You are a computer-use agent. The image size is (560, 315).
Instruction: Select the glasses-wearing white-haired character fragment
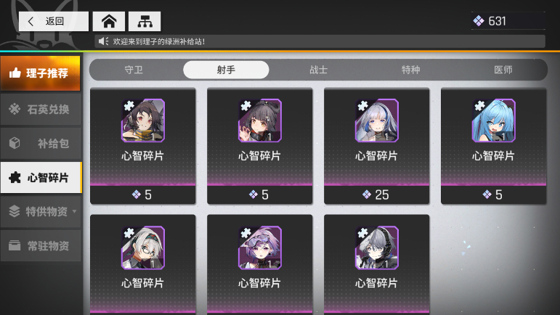tap(143, 247)
